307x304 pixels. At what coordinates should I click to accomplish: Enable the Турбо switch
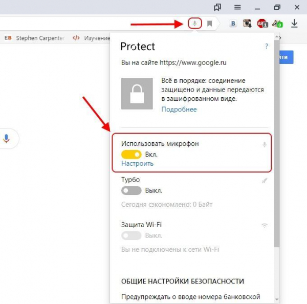(131, 190)
